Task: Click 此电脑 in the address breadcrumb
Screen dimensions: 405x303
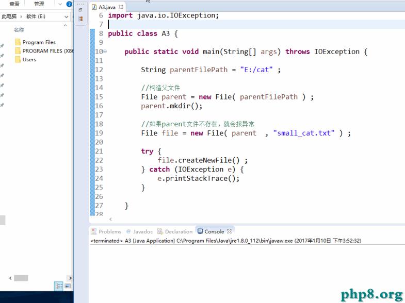Action: (9, 16)
